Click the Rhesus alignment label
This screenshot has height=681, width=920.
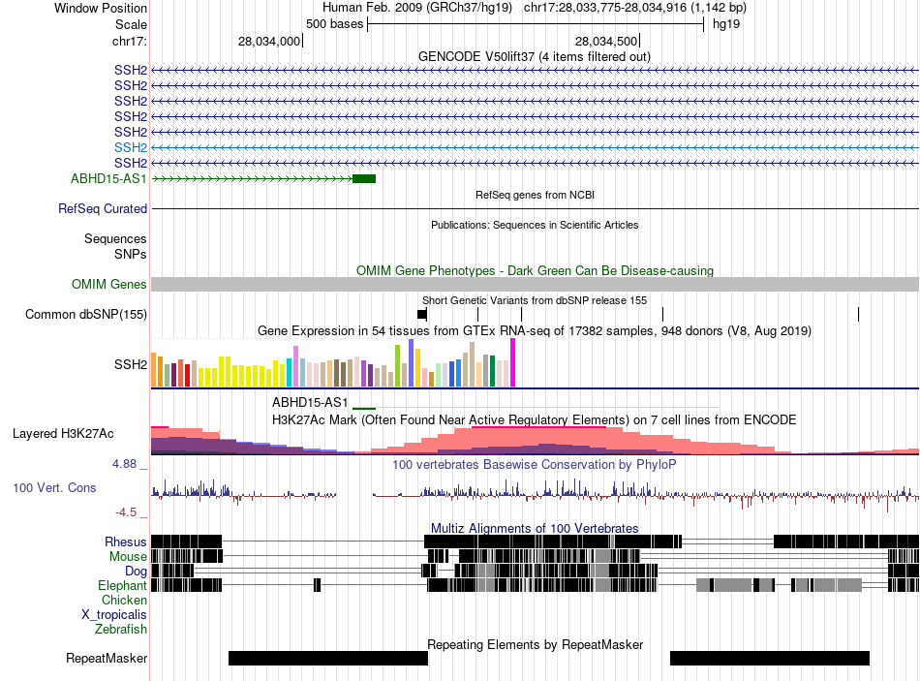click(x=126, y=542)
